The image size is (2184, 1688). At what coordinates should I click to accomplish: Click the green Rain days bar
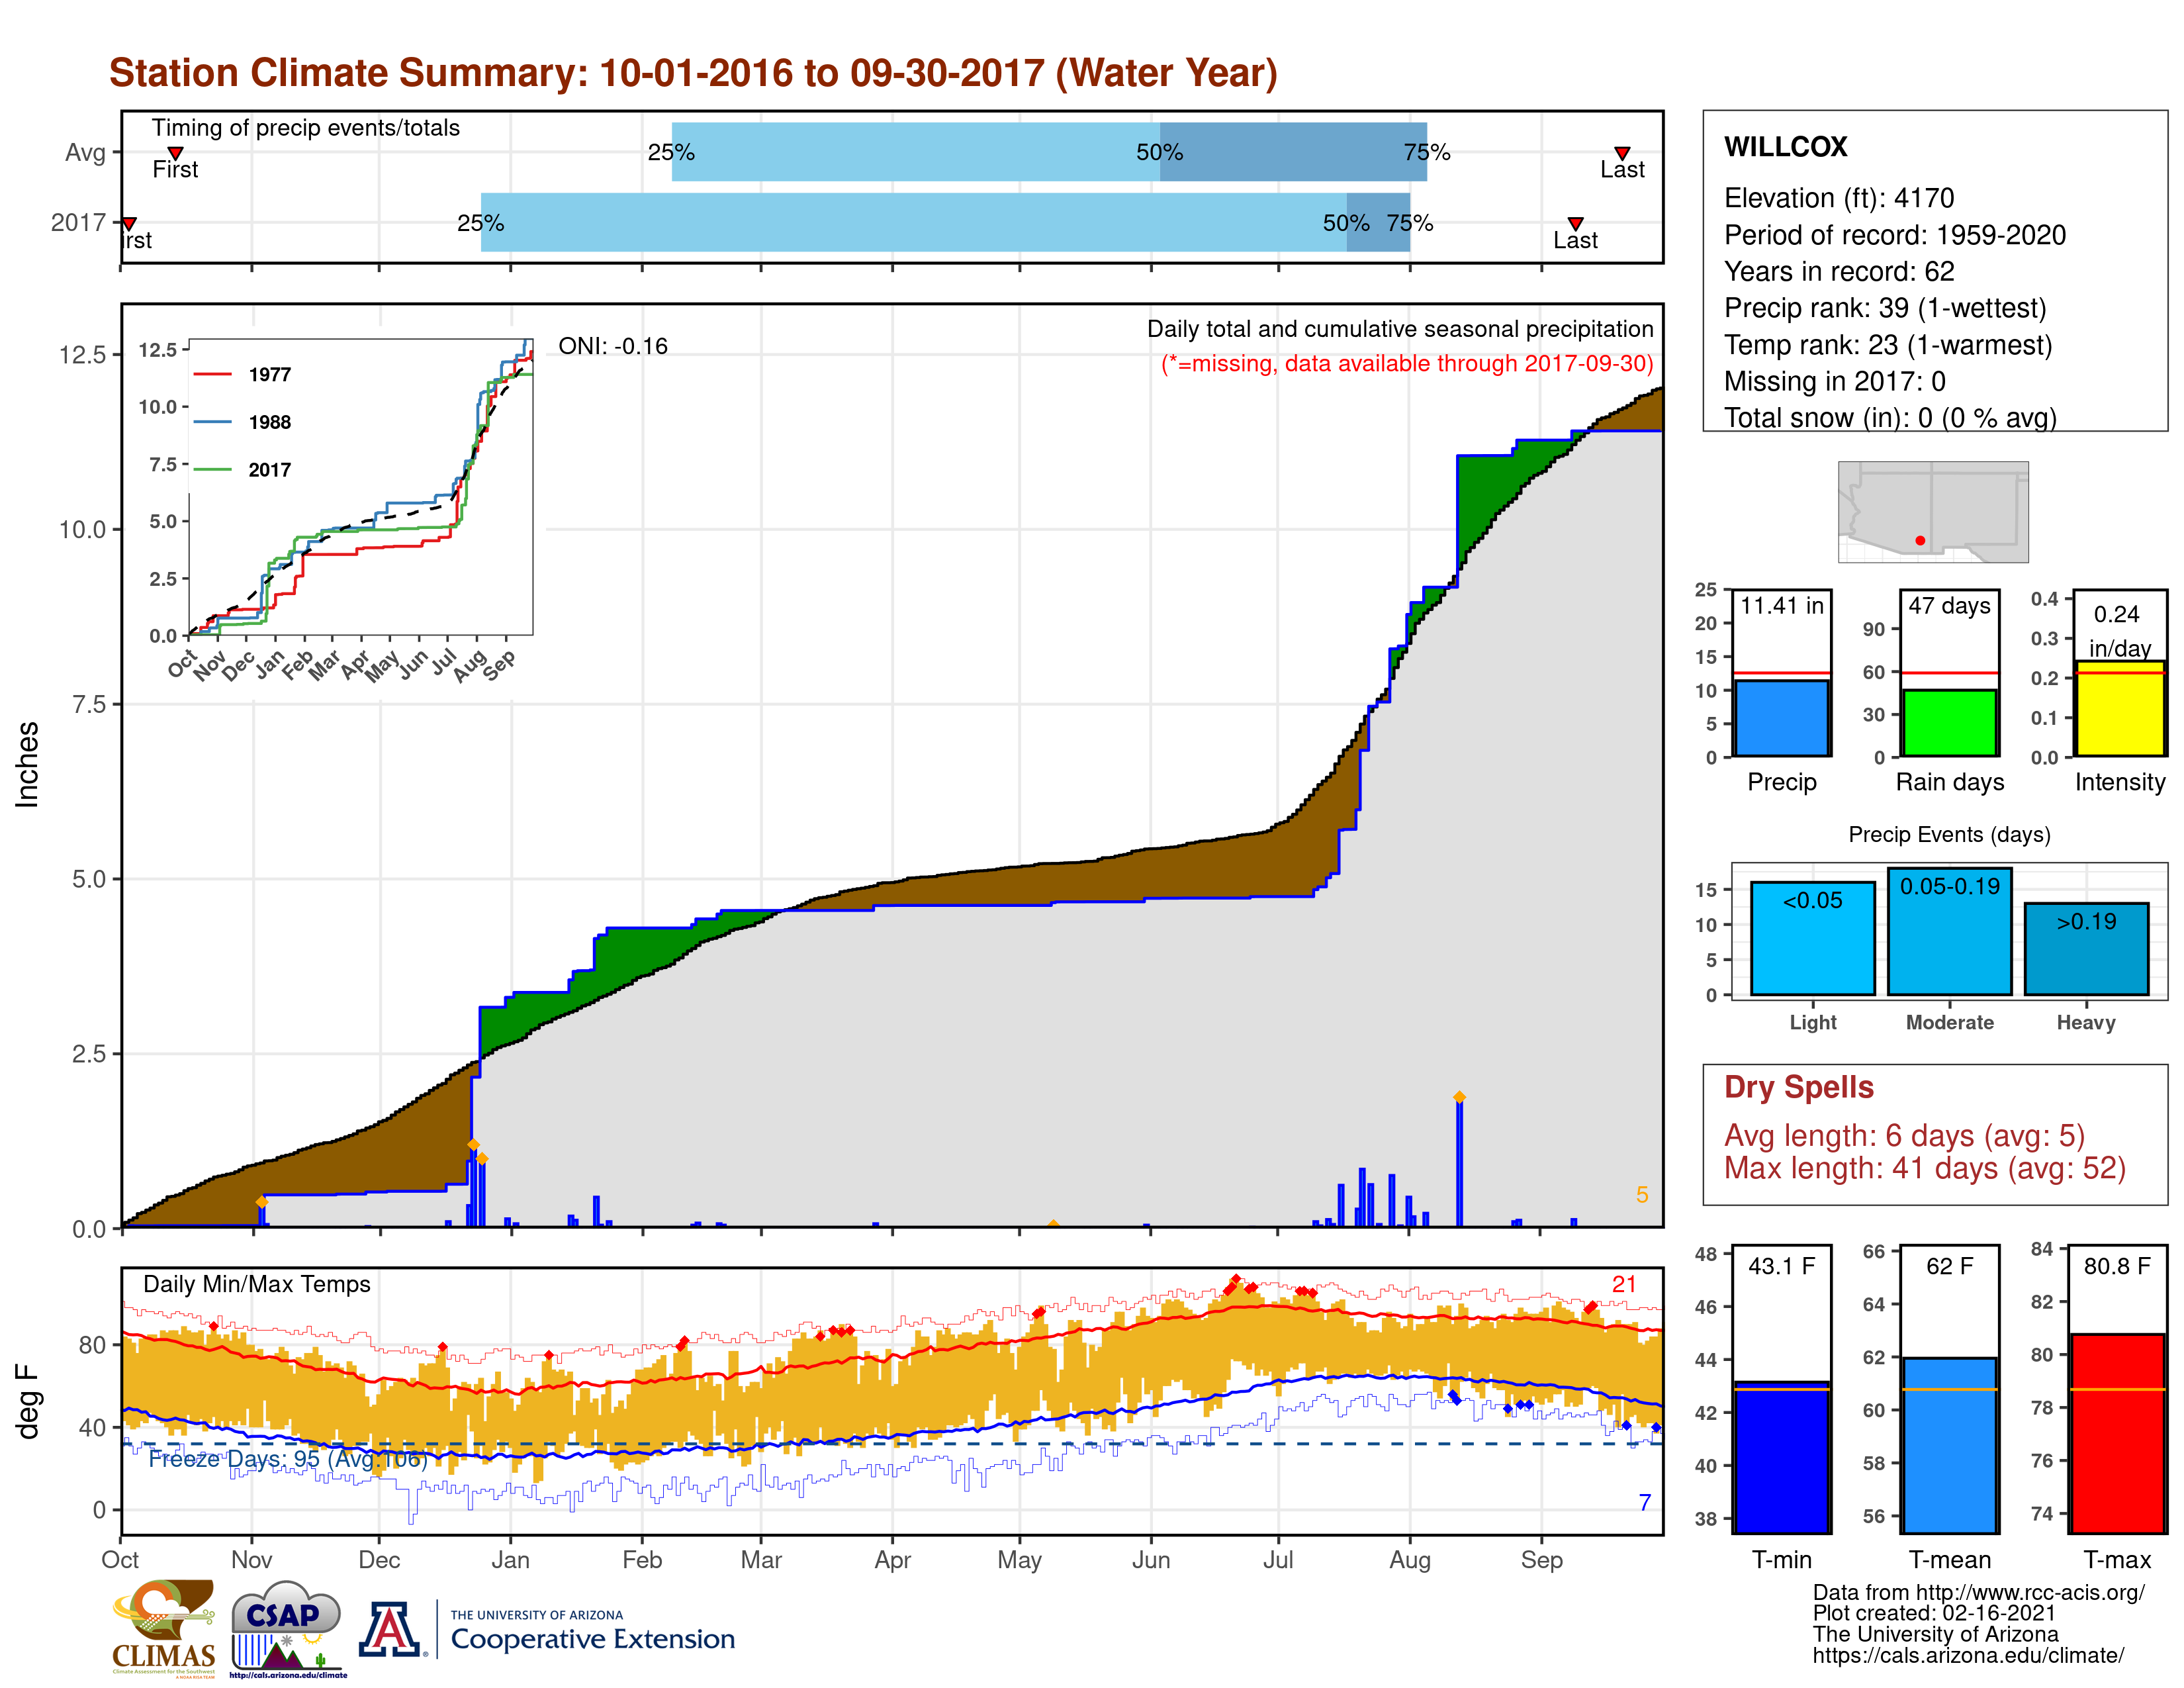coord(1949,722)
